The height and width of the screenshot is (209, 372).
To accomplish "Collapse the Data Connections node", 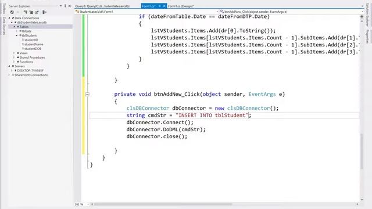I will (9, 18).
